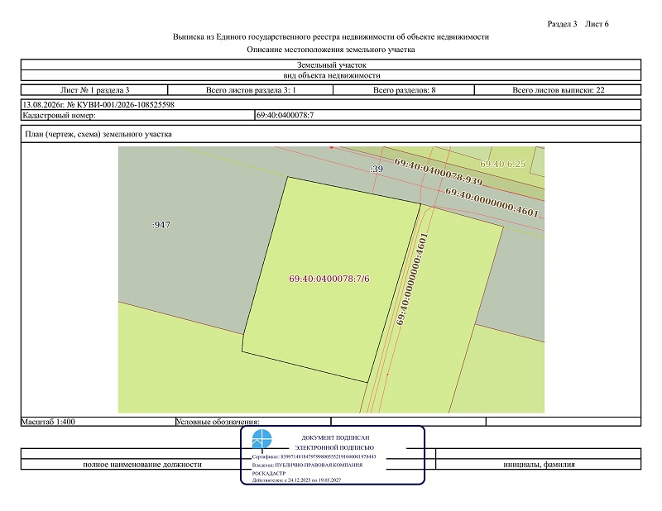Click the cadastral number value 69:40:0400078:7
The height and width of the screenshot is (511, 662).
pos(285,115)
